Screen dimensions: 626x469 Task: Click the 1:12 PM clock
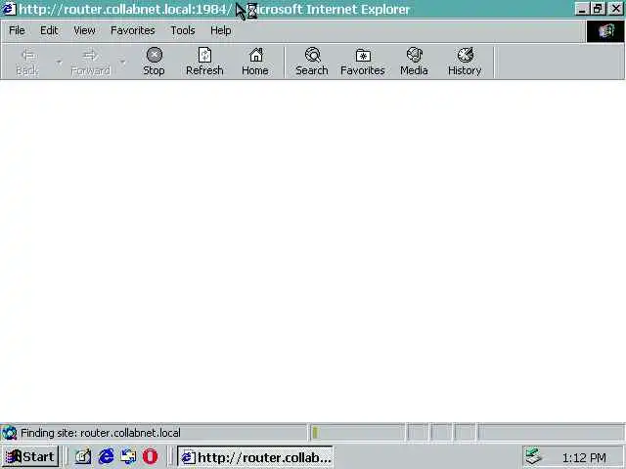584,458
